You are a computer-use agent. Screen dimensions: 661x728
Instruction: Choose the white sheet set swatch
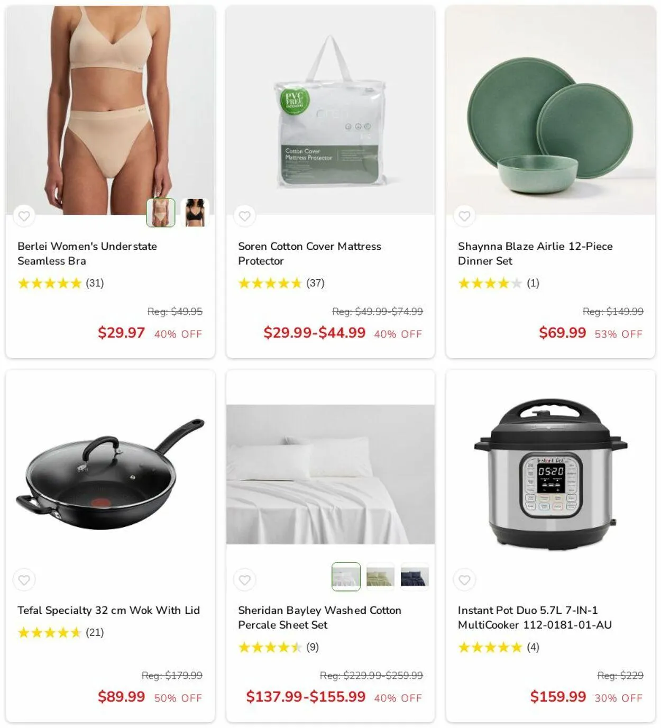(x=346, y=576)
